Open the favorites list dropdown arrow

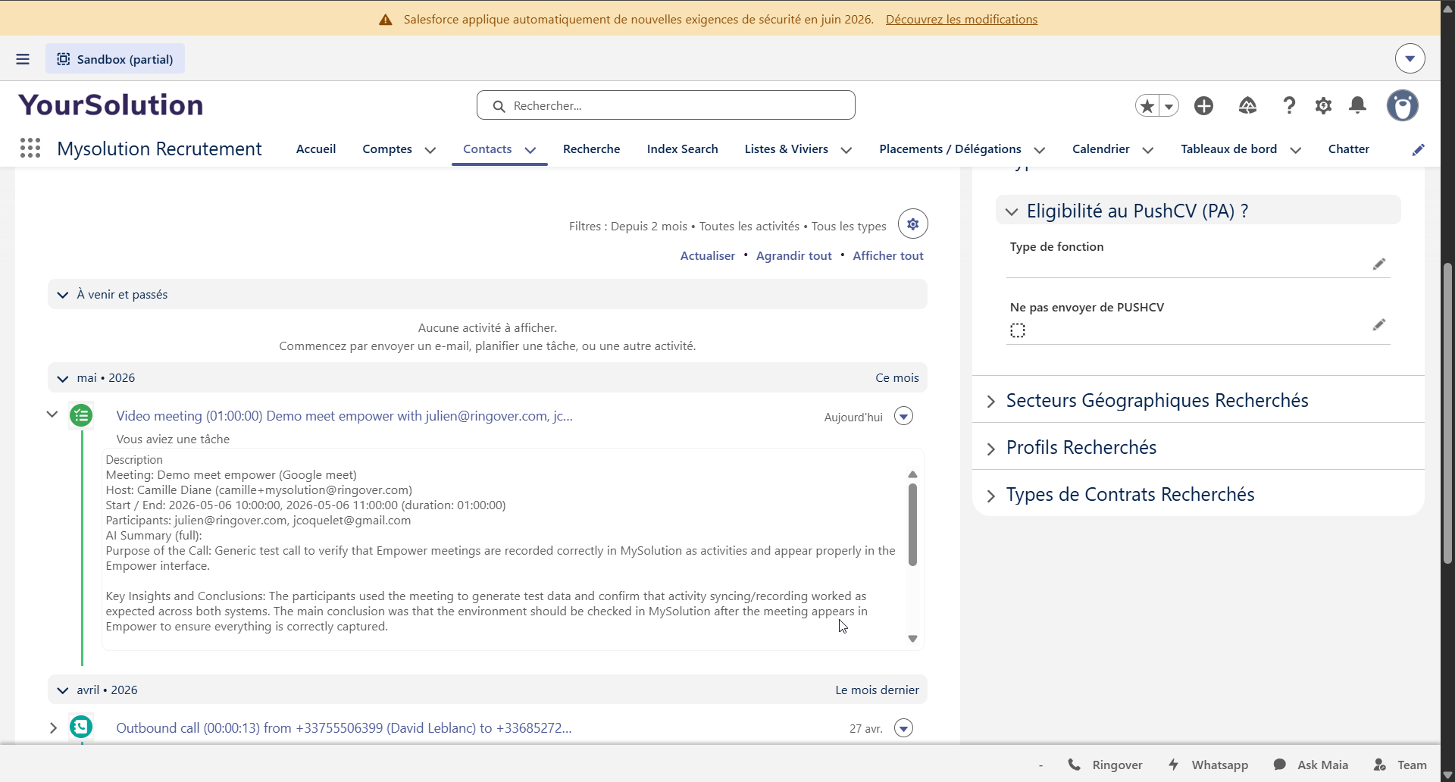1169,106
